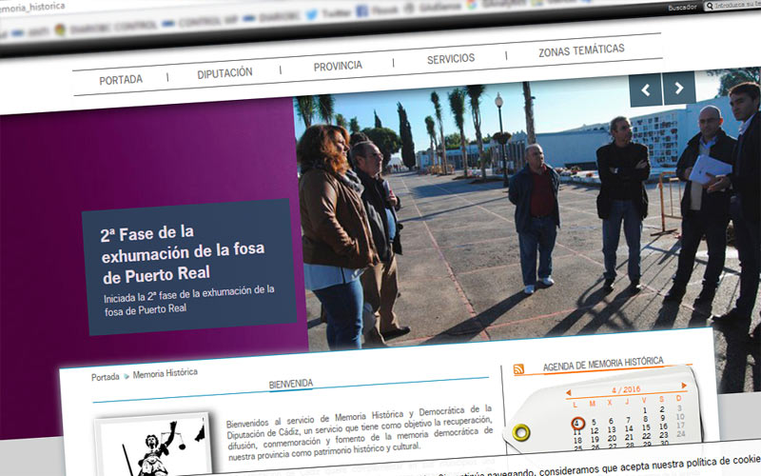
Task: Open the DIPUTACIÓN menu
Action: [x=224, y=73]
